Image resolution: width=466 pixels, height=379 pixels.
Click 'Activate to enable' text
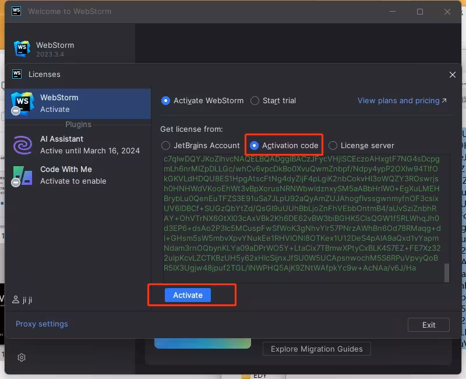pos(73,181)
